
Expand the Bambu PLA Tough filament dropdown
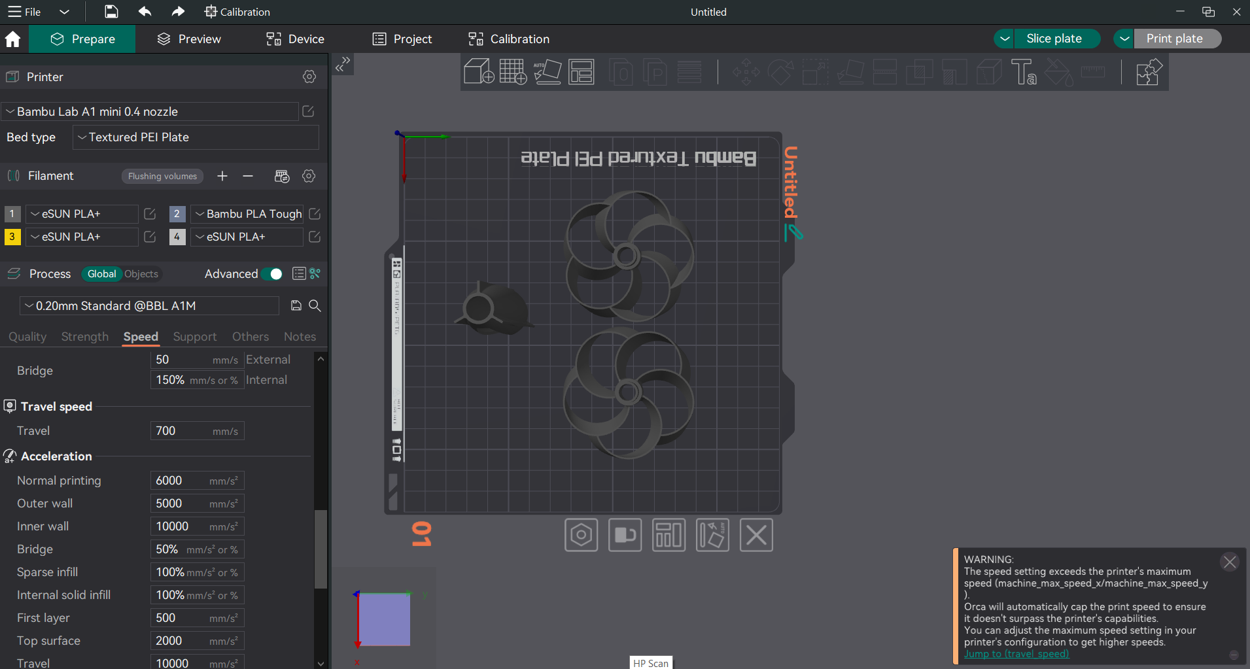pyautogui.click(x=247, y=214)
